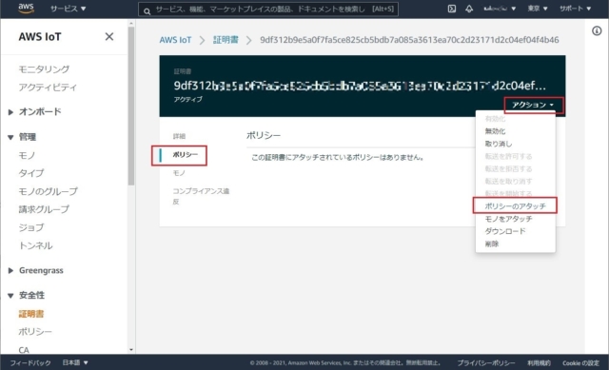Click the certificate ID breadcrumb text
Screen dimensions: 609x370
(409, 40)
